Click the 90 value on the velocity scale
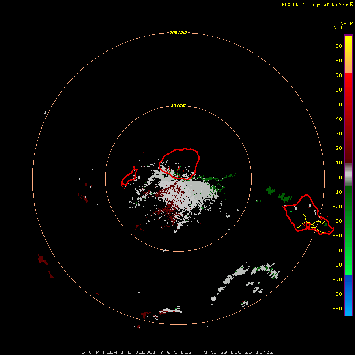 (x=339, y=46)
